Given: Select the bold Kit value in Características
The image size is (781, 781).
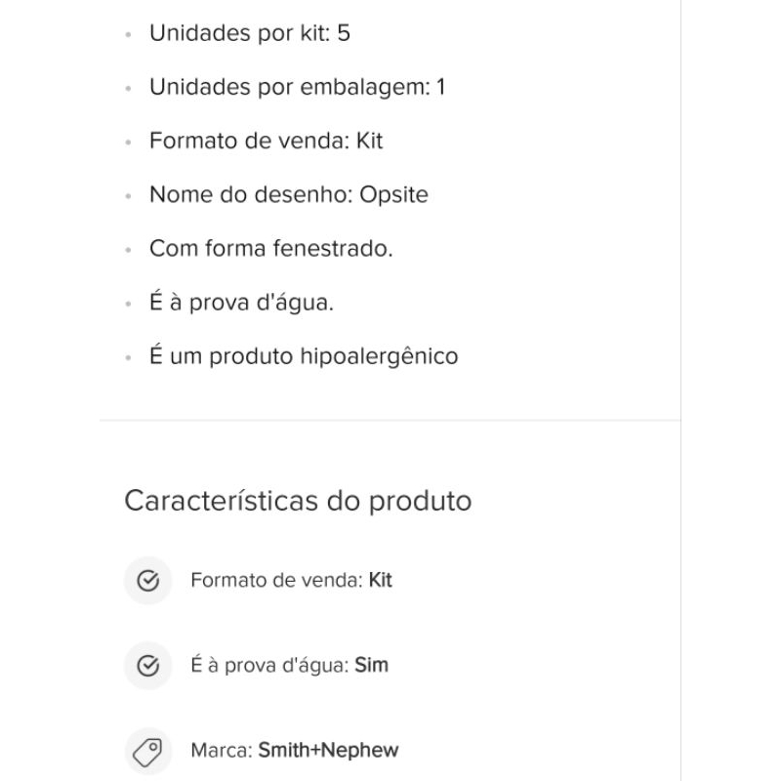Looking at the screenshot, I should (x=380, y=580).
